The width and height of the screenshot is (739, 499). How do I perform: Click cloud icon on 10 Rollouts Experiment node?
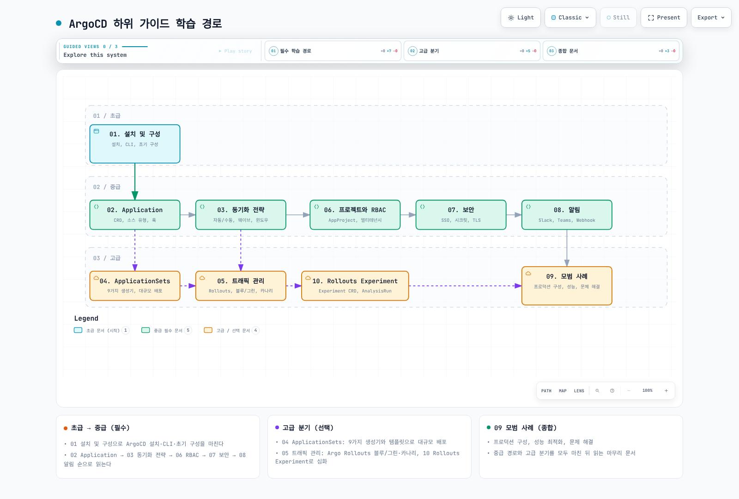(x=308, y=278)
